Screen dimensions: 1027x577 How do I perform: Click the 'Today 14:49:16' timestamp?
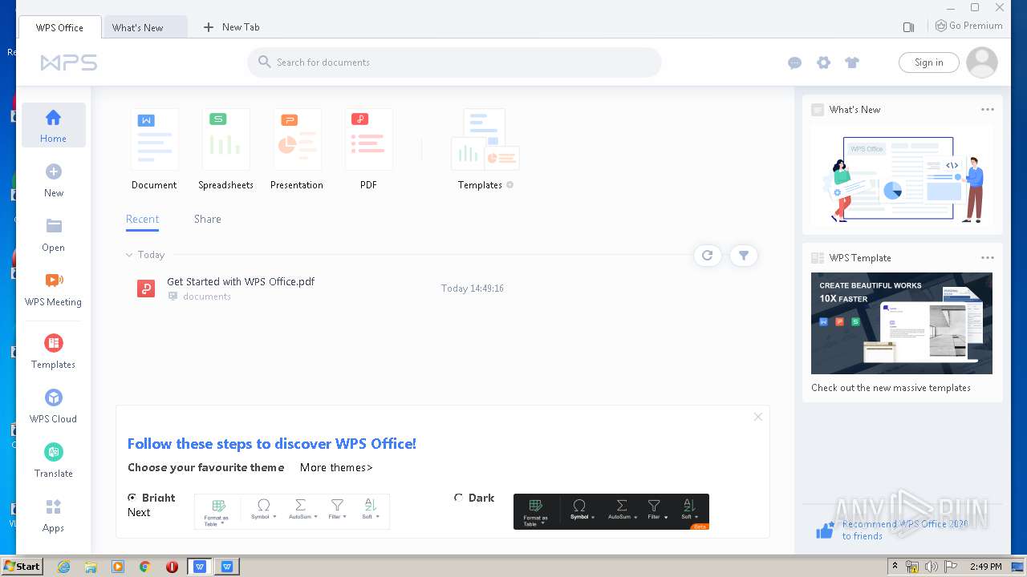pos(473,288)
